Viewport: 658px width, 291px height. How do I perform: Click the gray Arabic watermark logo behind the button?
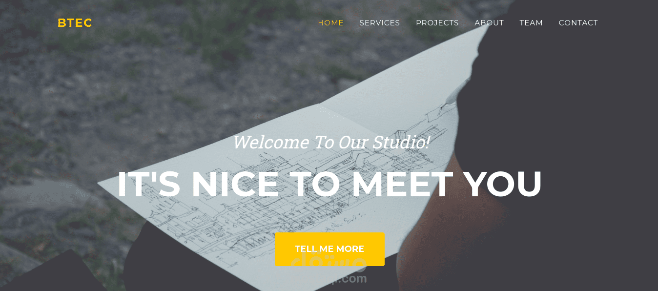[328, 261]
